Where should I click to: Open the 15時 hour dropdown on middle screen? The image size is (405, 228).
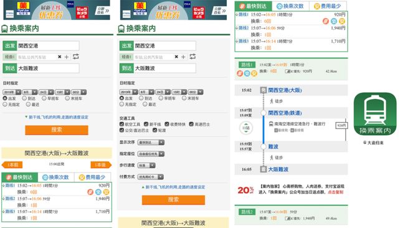click(179, 92)
